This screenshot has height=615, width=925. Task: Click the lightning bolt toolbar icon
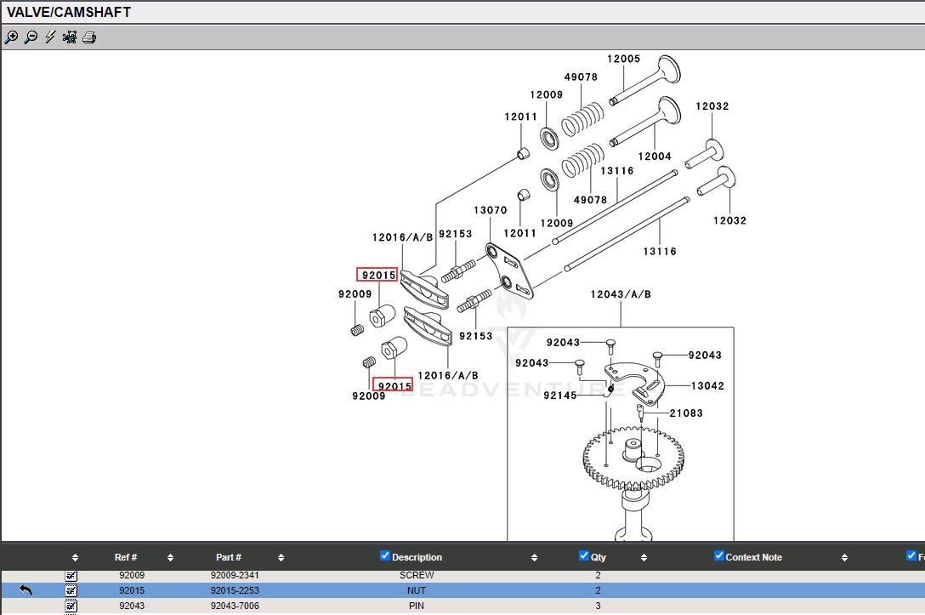50,37
